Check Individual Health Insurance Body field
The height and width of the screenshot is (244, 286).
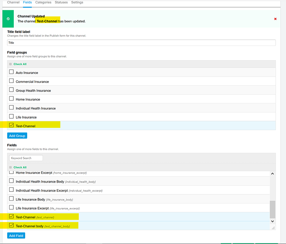11,181
